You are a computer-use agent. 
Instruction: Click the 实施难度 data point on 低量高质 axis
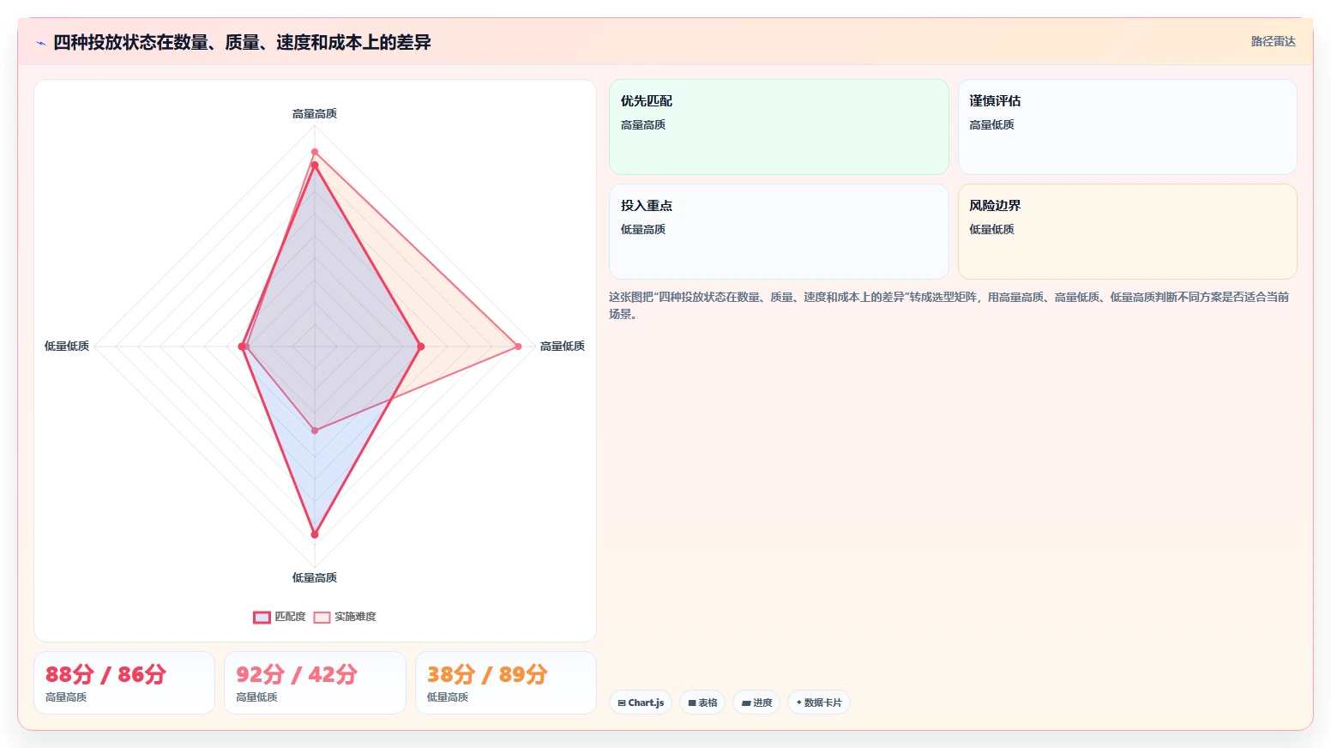315,431
